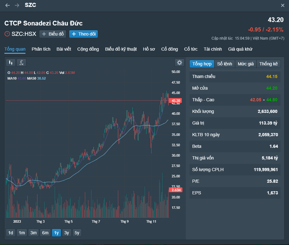Click the price change -0.95 / -2.15%
This screenshot has width=289, height=245.
pos(266,30)
